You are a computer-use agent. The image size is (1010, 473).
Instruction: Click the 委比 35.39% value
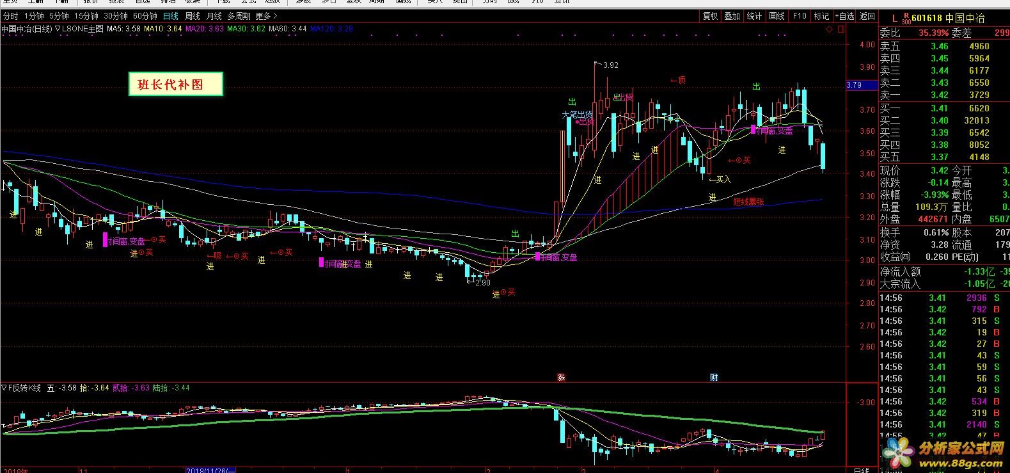(x=934, y=33)
